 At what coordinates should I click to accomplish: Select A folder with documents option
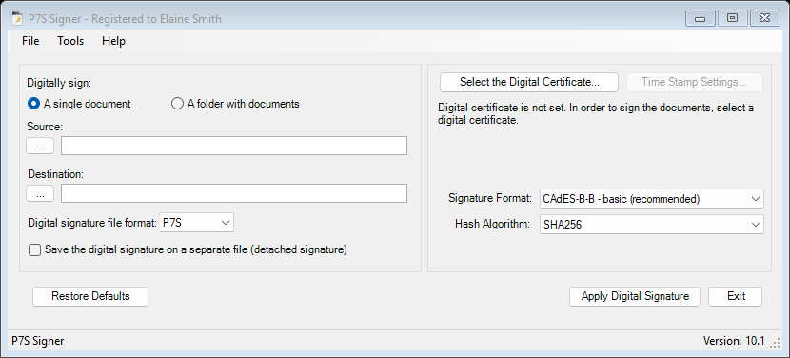pos(235,104)
